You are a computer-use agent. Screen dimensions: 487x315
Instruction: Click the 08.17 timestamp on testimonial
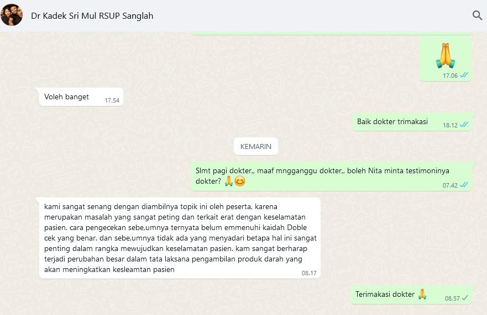[x=309, y=273]
